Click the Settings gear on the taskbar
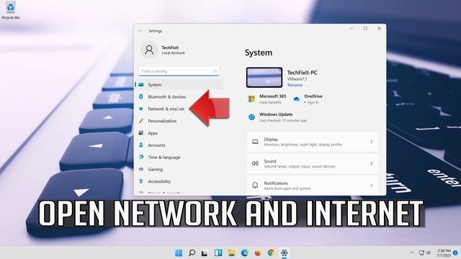 (285, 253)
